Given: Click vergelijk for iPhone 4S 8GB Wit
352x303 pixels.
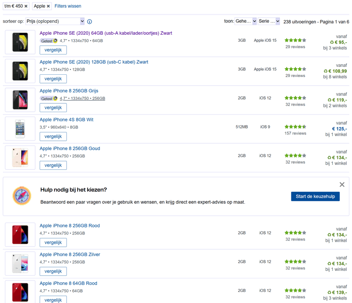Looking at the screenshot, I should click(53, 136).
